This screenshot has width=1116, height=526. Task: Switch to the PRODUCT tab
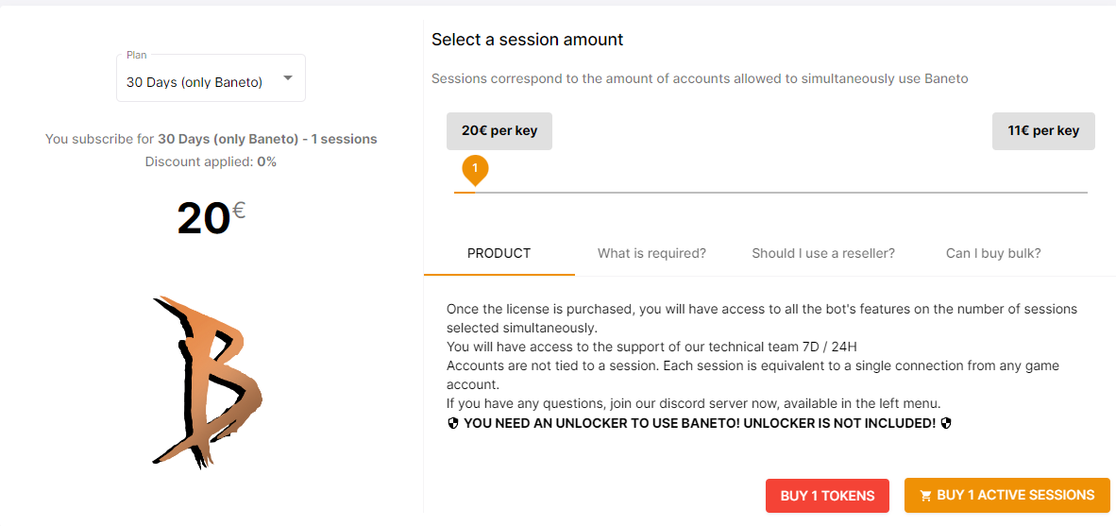tap(499, 253)
